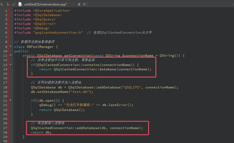Fold the if contains block on line 13

click(x=11, y=64)
